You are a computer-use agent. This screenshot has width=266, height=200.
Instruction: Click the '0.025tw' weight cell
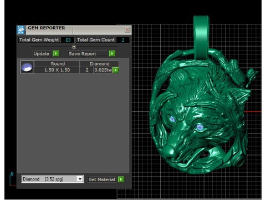pyautogui.click(x=103, y=70)
